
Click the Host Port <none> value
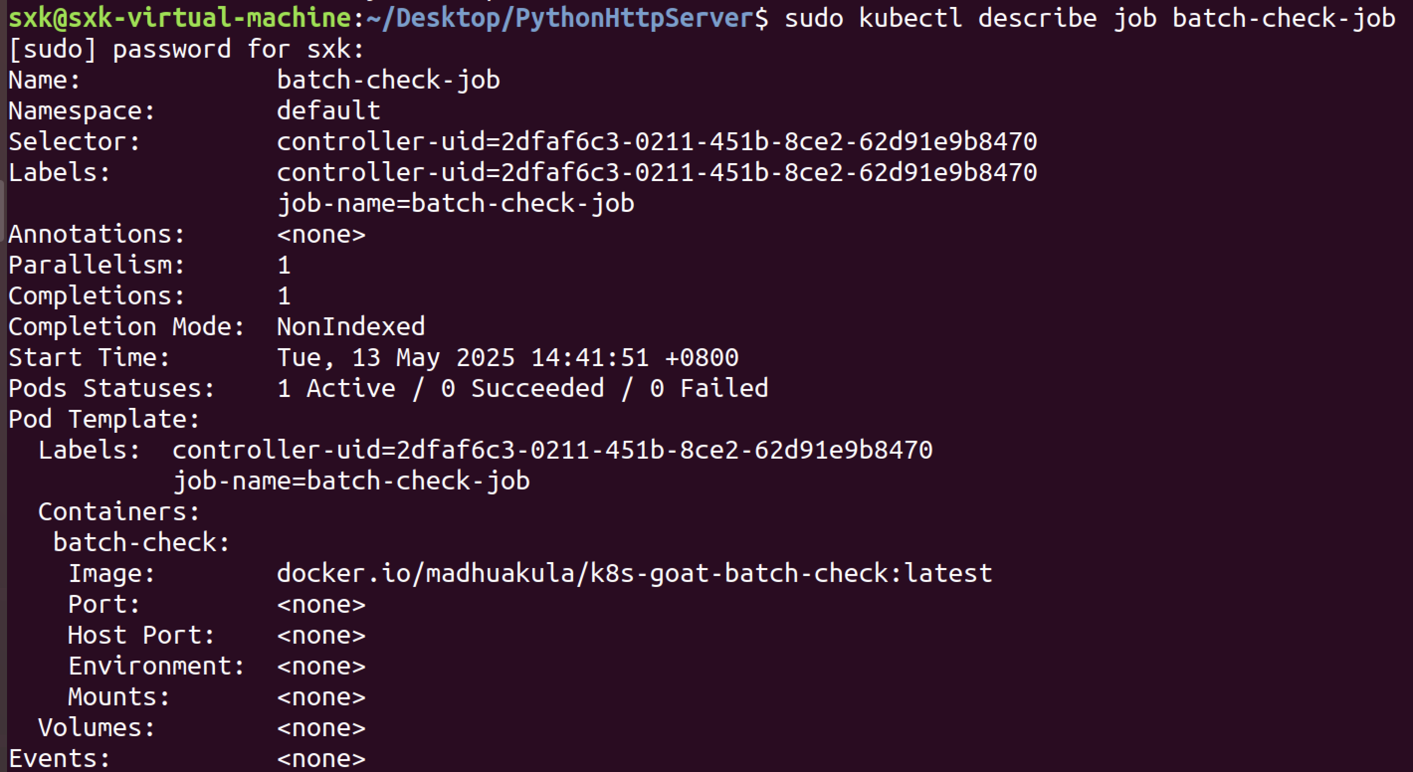pyautogui.click(x=321, y=636)
